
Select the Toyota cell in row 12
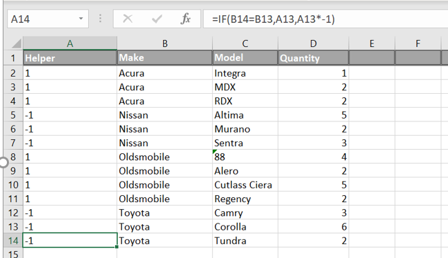click(165, 212)
